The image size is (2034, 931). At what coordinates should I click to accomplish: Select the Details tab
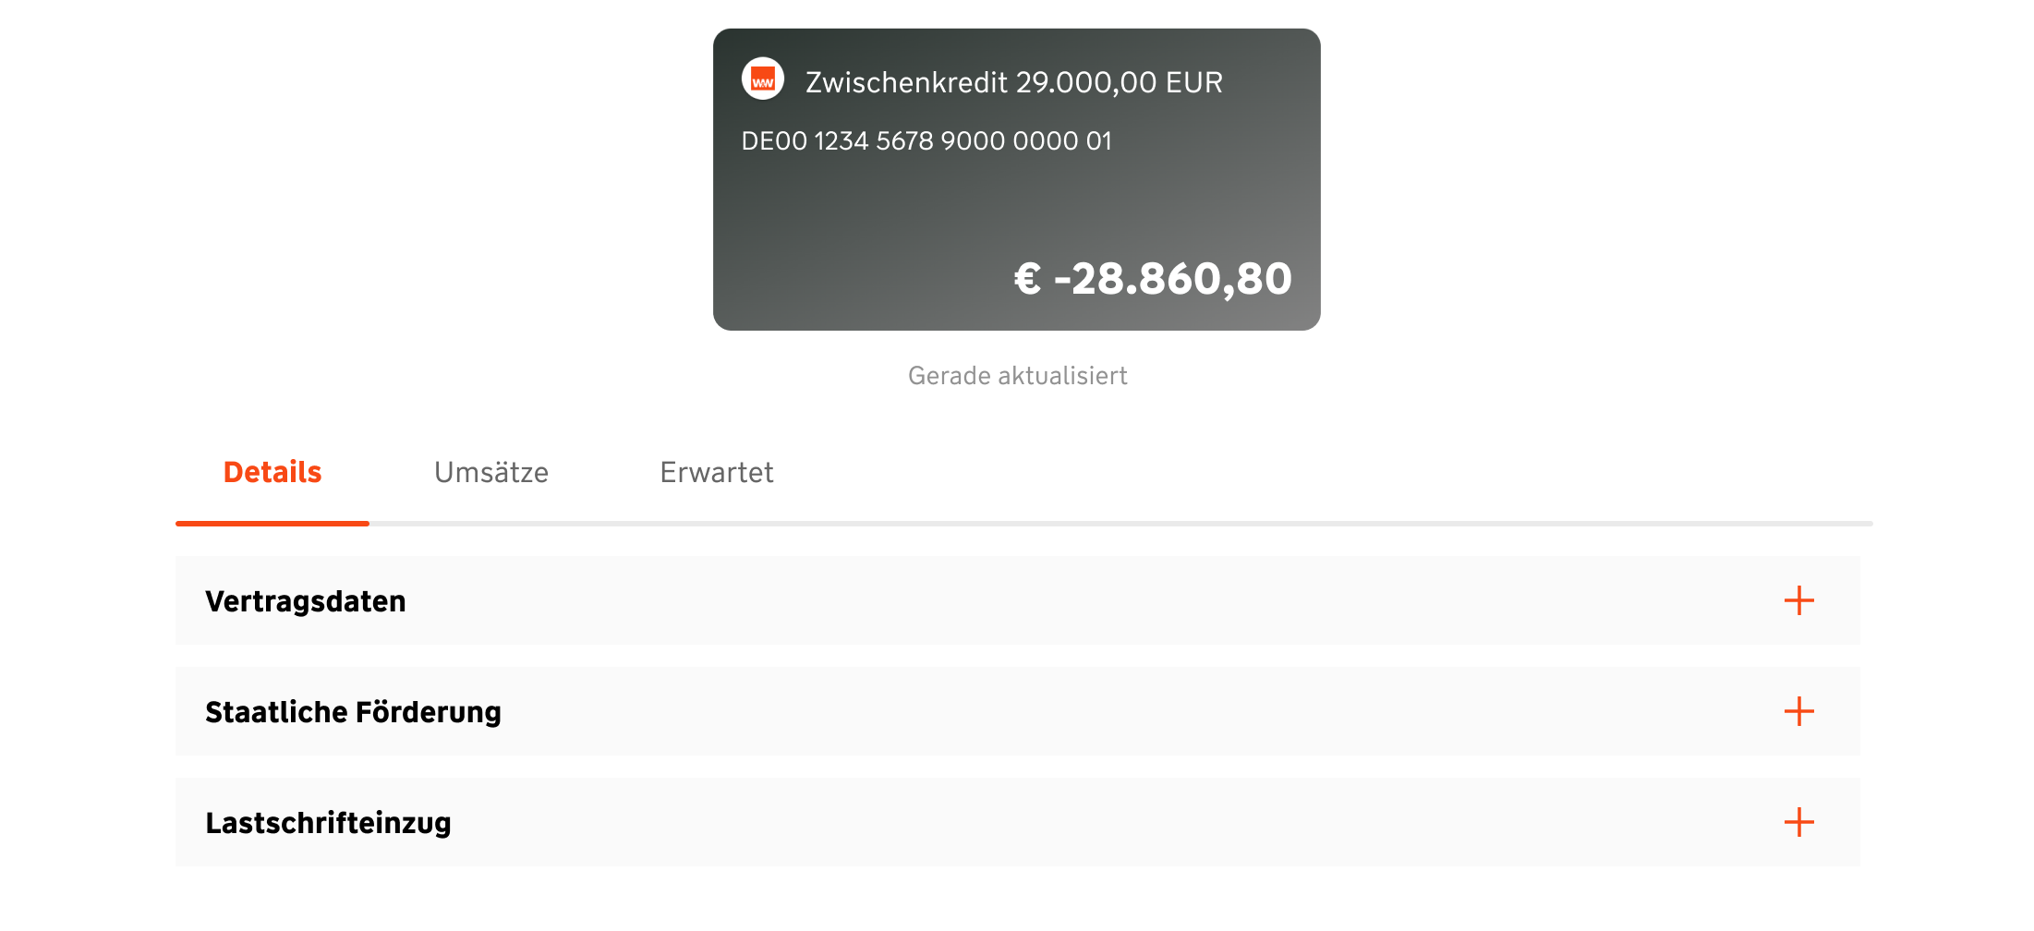click(272, 473)
